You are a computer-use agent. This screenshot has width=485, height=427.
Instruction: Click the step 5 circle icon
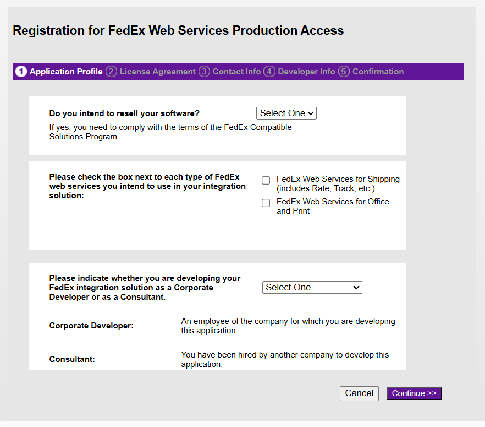coord(344,72)
